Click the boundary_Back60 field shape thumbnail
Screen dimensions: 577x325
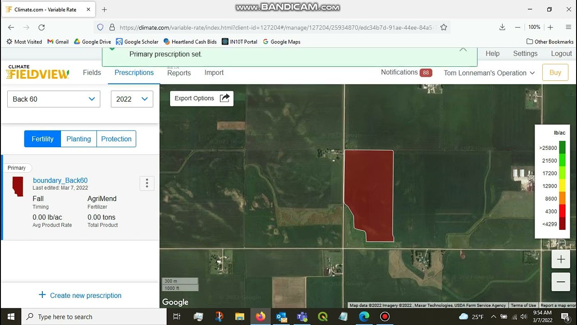[x=18, y=186]
